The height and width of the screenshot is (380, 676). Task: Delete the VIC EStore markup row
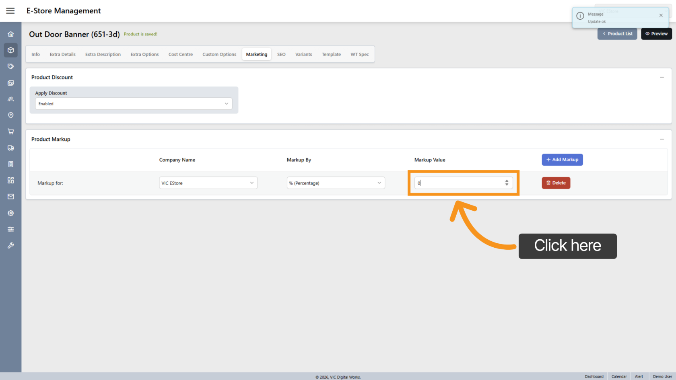tap(556, 183)
